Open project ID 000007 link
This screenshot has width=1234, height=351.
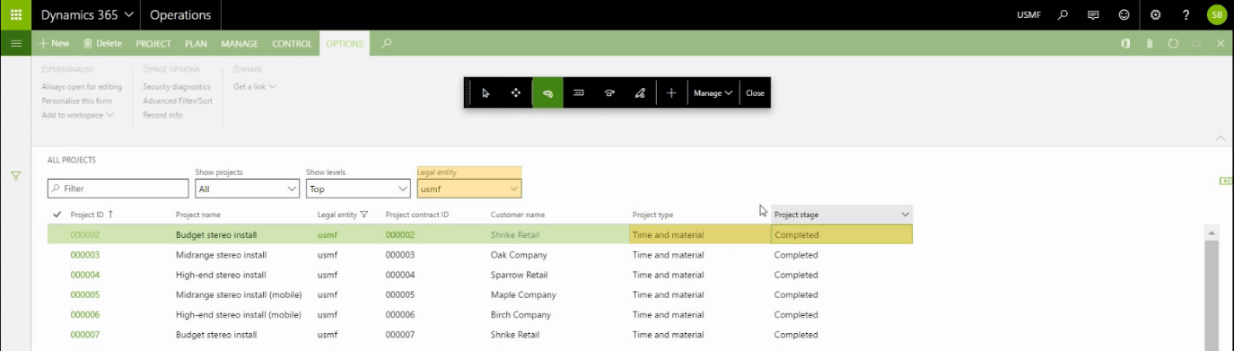[x=85, y=335]
